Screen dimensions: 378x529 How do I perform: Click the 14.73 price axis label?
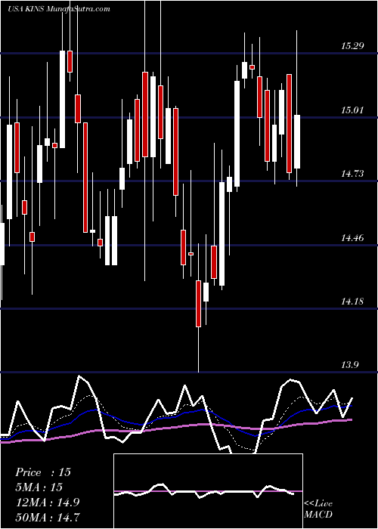point(352,174)
